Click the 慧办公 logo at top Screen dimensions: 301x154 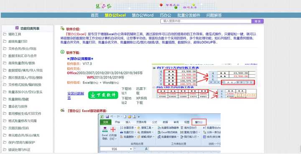(x=104, y=6)
